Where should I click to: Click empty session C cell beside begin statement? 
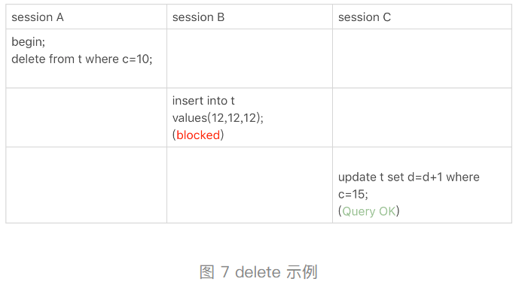click(x=422, y=59)
